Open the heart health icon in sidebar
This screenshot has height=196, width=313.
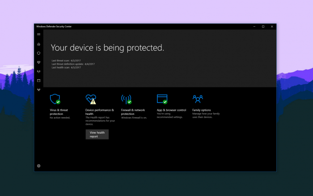39,62
